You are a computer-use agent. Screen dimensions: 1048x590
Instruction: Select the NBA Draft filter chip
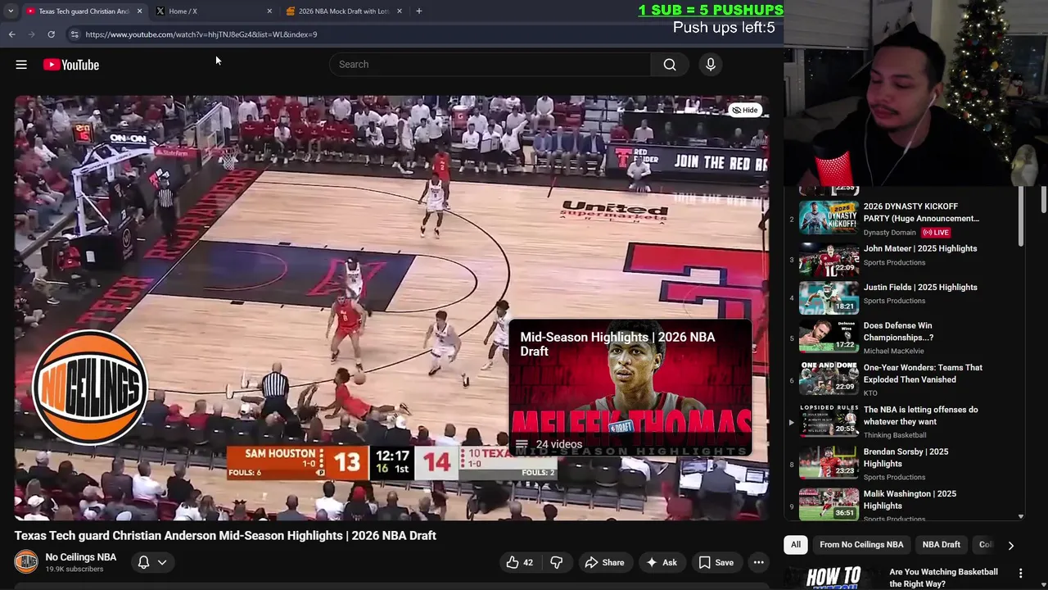coord(942,545)
